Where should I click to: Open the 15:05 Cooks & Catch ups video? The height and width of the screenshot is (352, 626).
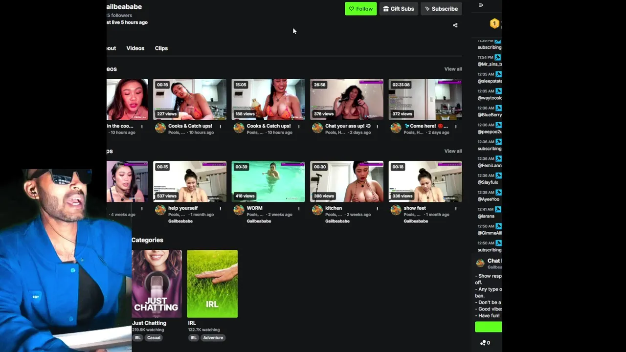point(268,99)
